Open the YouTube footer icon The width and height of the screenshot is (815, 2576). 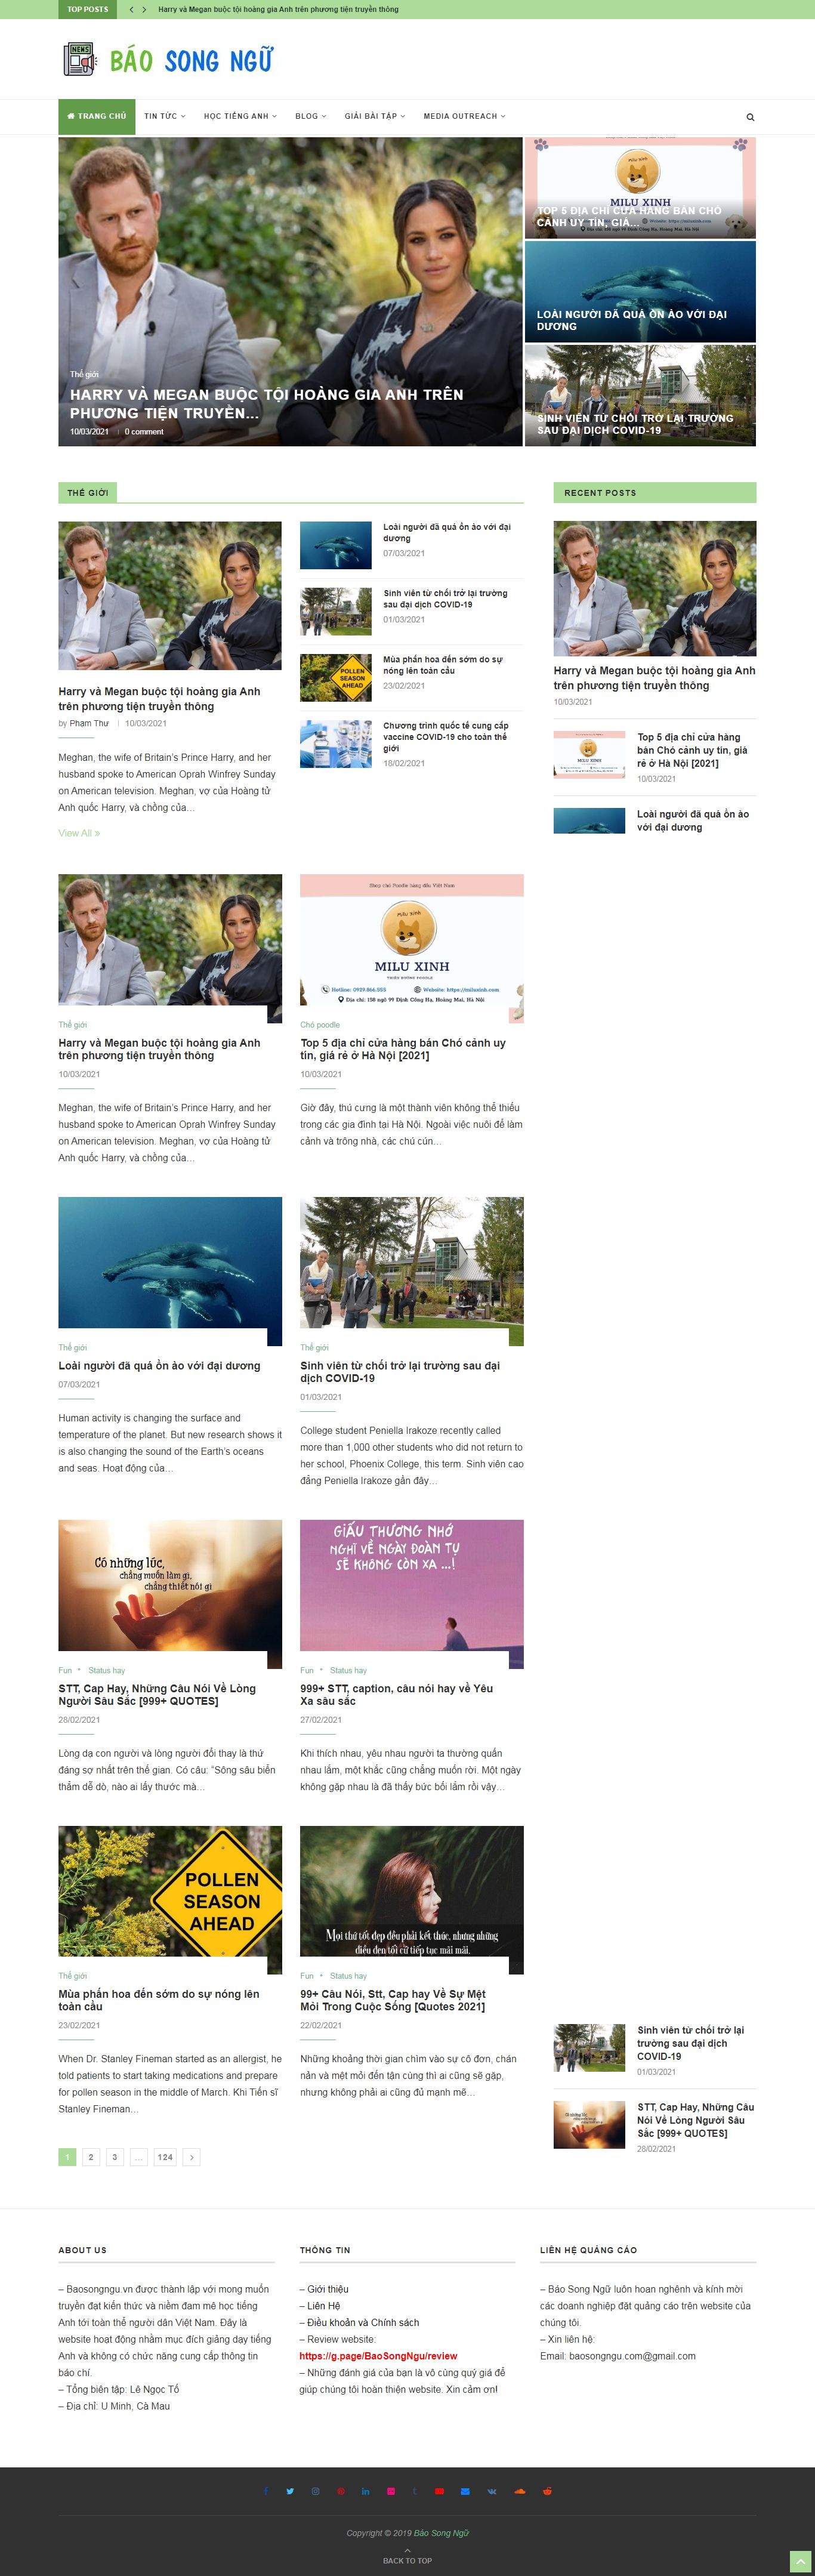pos(440,2491)
